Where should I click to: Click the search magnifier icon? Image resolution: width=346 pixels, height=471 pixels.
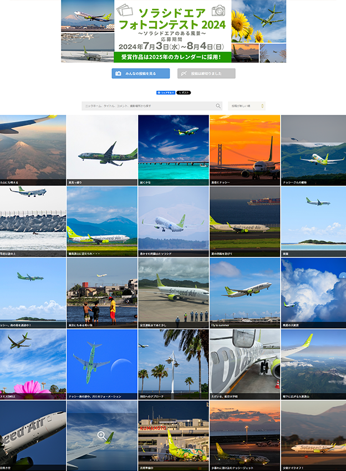click(x=218, y=106)
